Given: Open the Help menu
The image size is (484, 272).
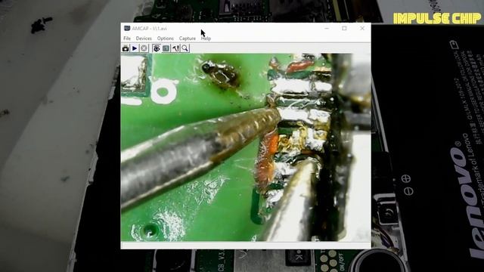Looking at the screenshot, I should [206, 39].
